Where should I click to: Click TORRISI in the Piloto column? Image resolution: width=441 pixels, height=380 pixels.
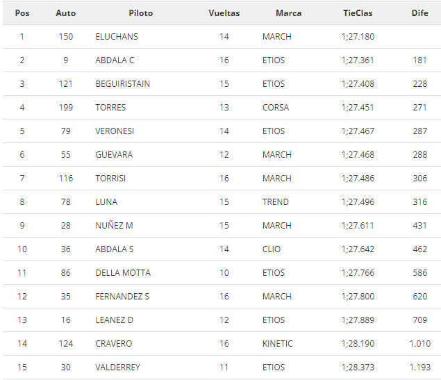point(110,179)
